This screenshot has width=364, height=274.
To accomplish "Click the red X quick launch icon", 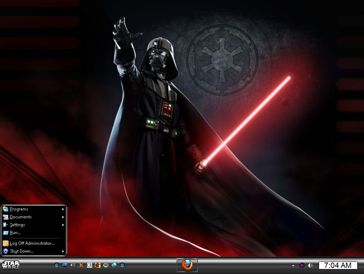I will [x=81, y=265].
